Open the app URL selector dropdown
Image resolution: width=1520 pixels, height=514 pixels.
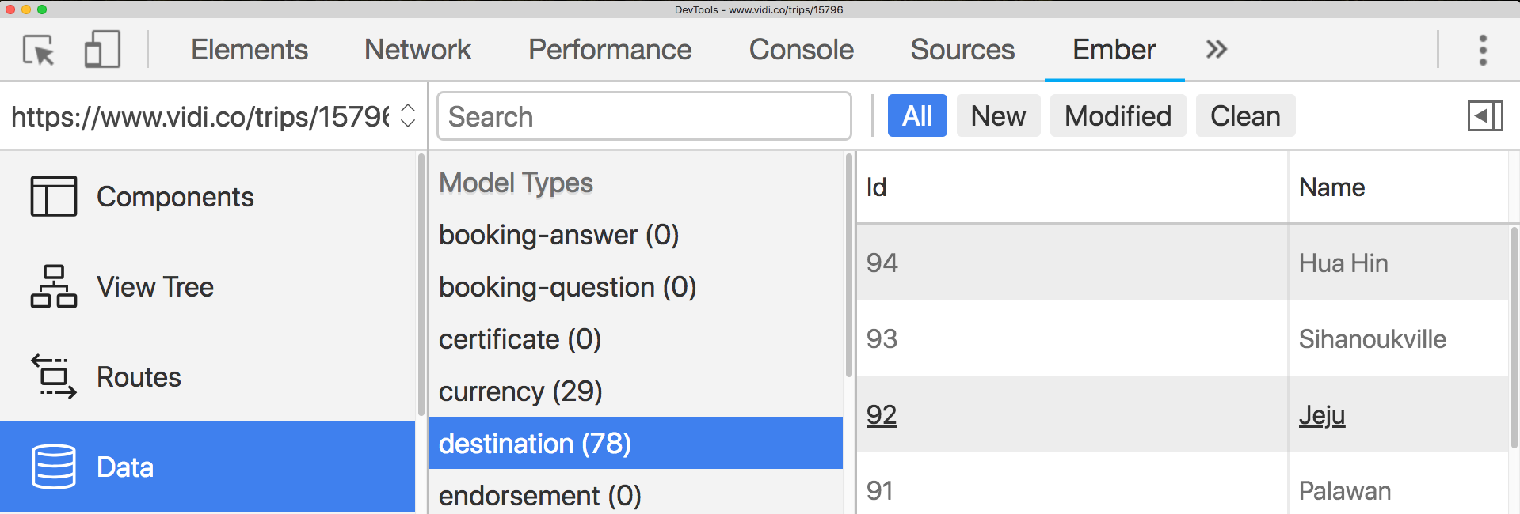pos(408,115)
